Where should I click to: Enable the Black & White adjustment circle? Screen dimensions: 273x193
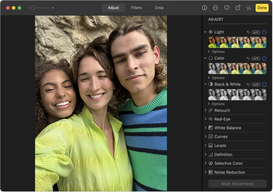pos(265,84)
